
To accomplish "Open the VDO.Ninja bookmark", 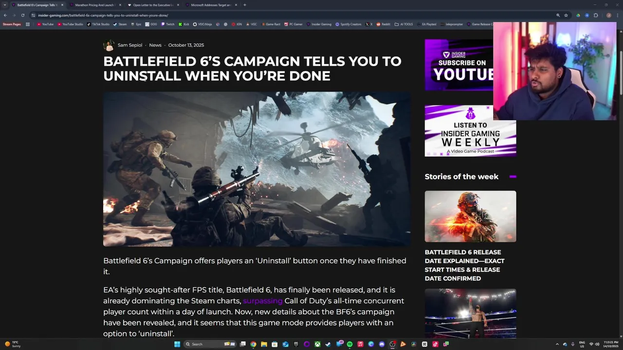I will 202,24.
